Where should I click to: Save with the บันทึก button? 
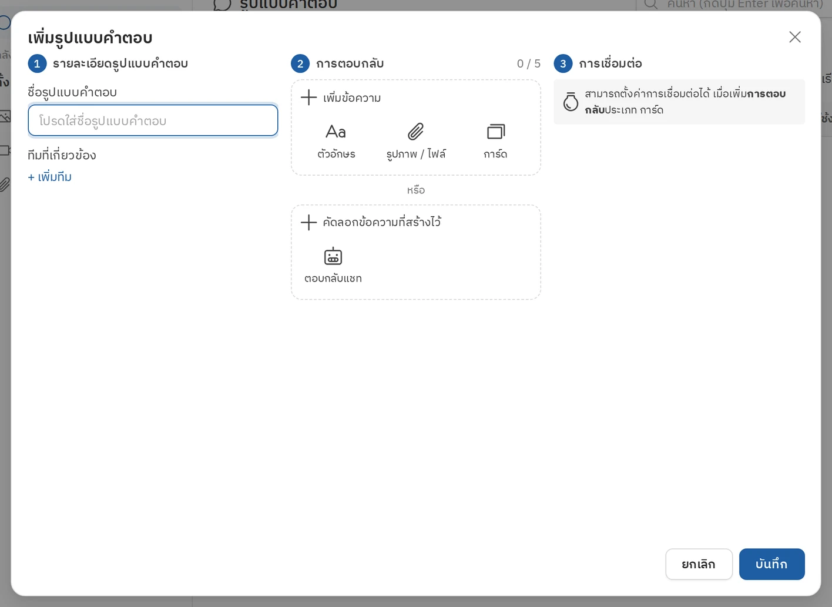(x=771, y=564)
